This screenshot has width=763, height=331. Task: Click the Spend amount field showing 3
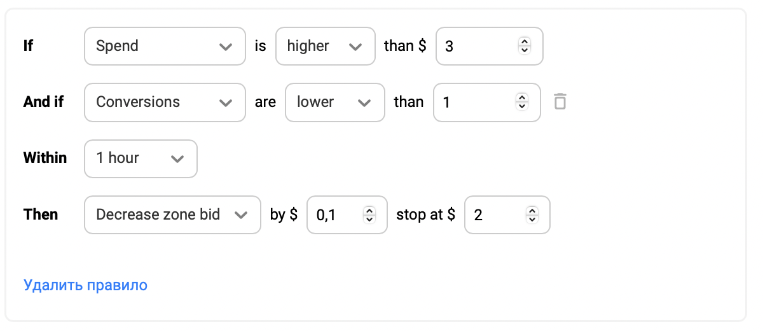(x=489, y=46)
